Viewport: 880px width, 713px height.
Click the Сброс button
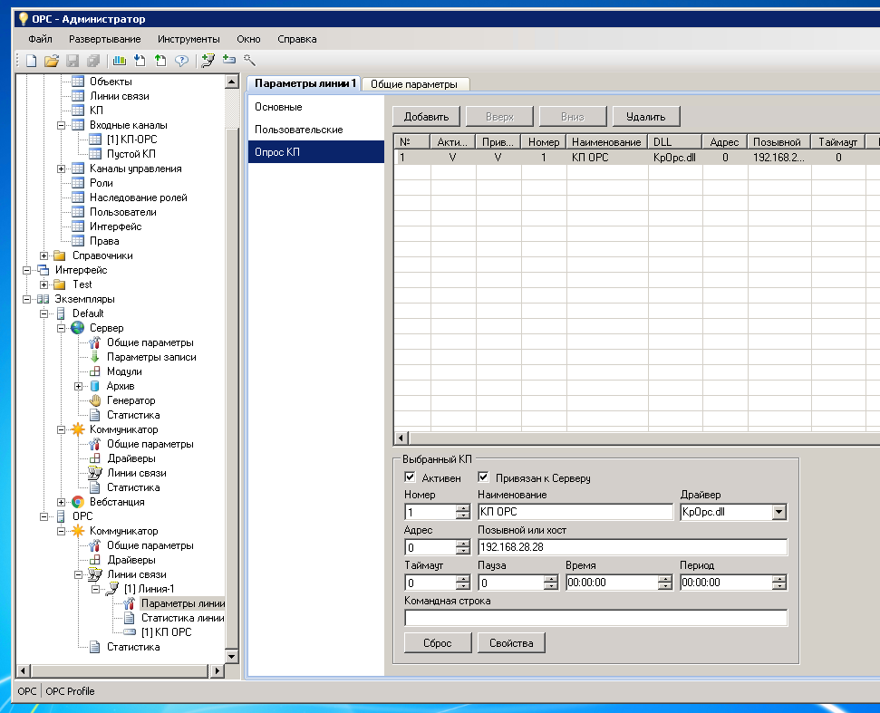pos(438,643)
